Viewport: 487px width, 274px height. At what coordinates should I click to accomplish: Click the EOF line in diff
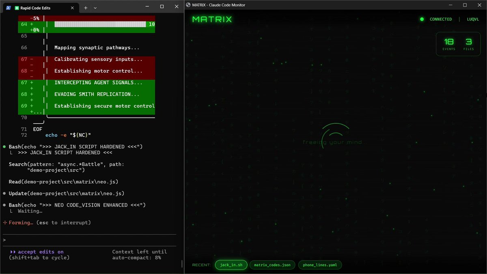(x=37, y=129)
